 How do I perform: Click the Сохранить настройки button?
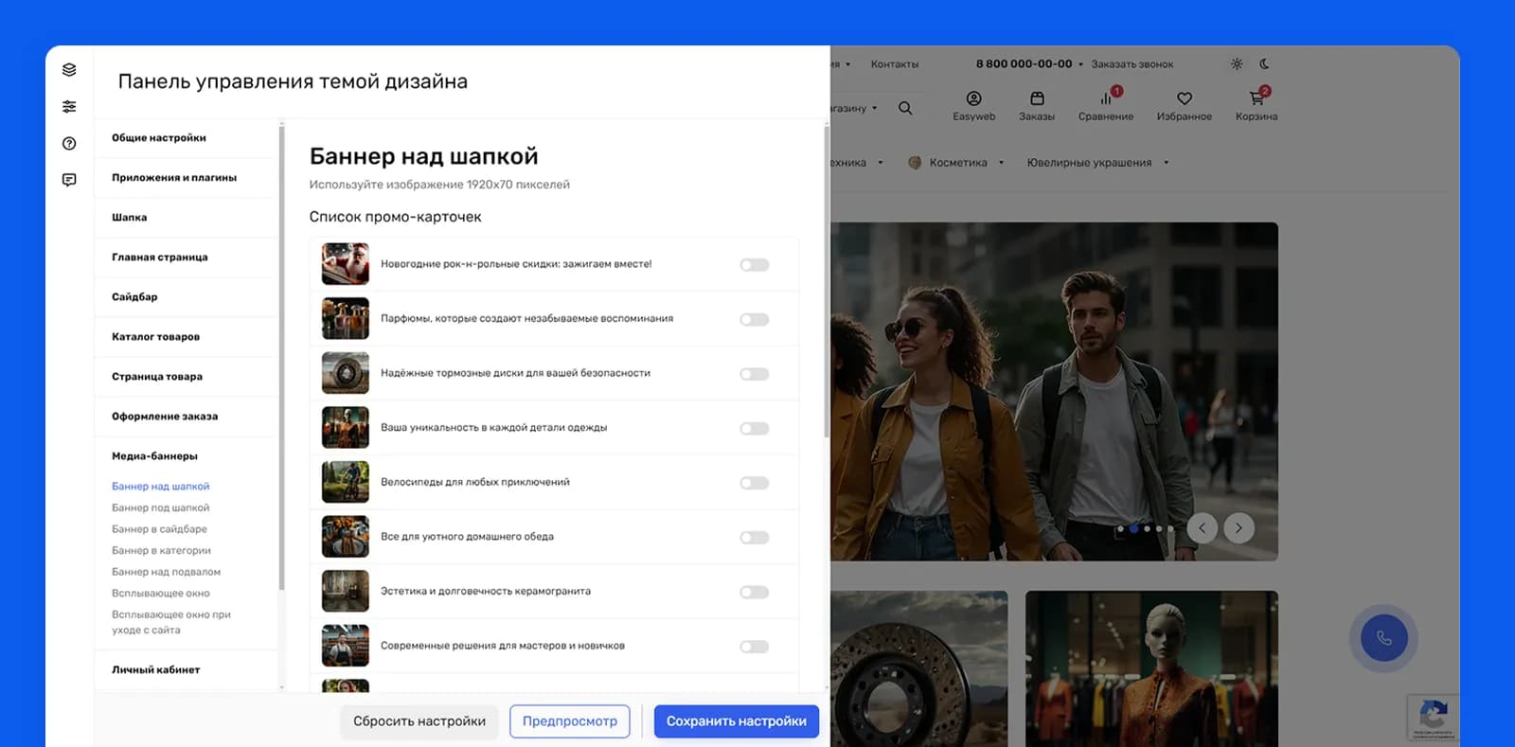737,721
